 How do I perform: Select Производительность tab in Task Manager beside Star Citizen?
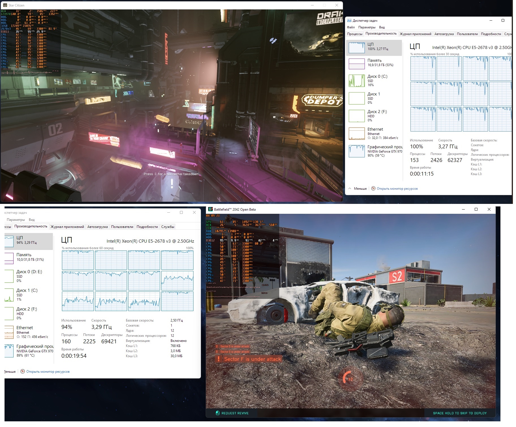[x=381, y=34]
